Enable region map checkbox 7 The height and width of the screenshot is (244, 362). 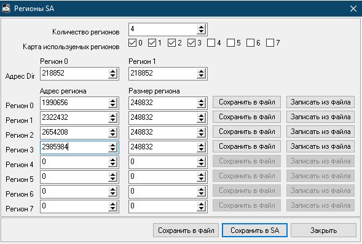(x=270, y=42)
